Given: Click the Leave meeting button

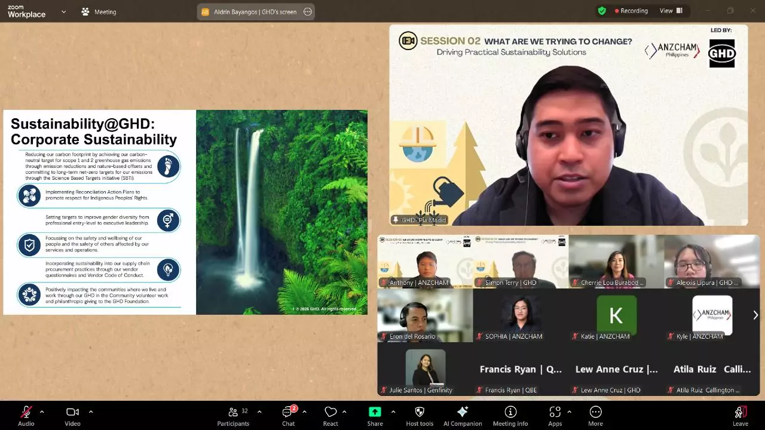Looking at the screenshot, I should pos(740,416).
